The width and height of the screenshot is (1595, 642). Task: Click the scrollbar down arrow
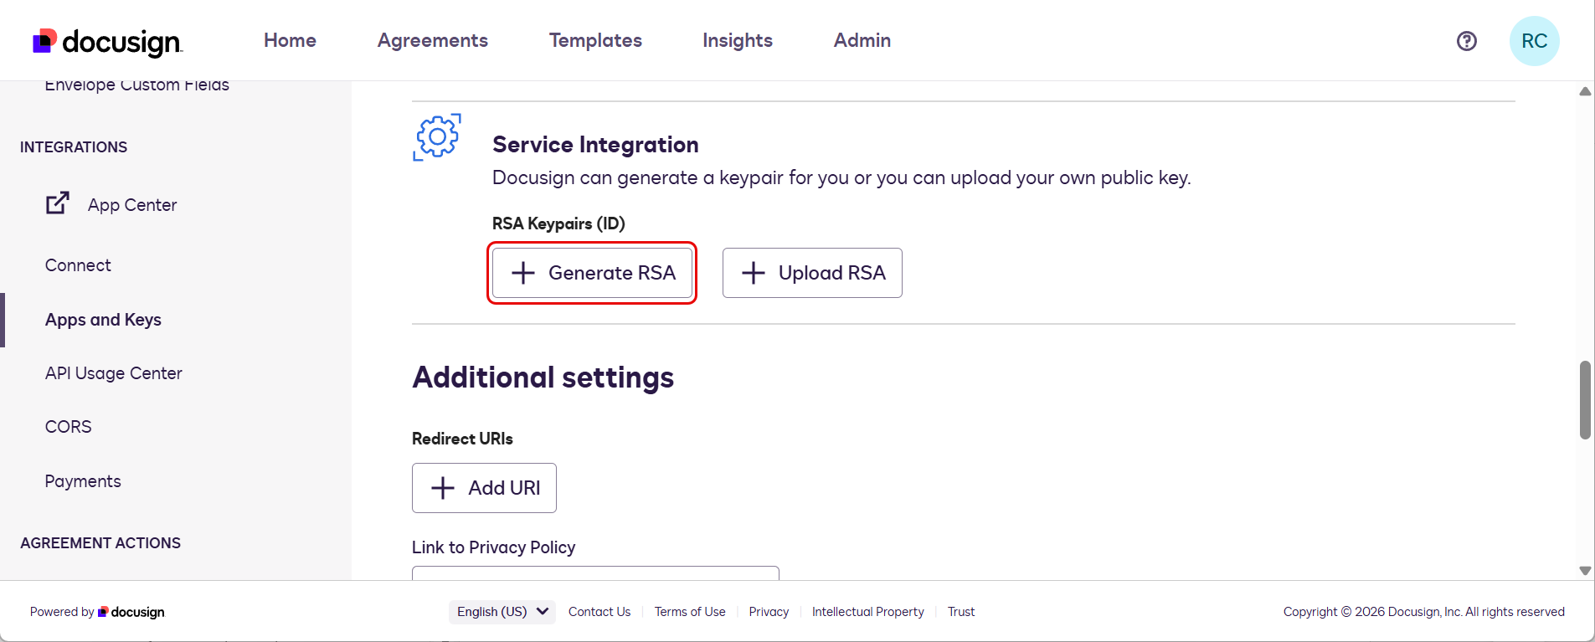click(1585, 570)
